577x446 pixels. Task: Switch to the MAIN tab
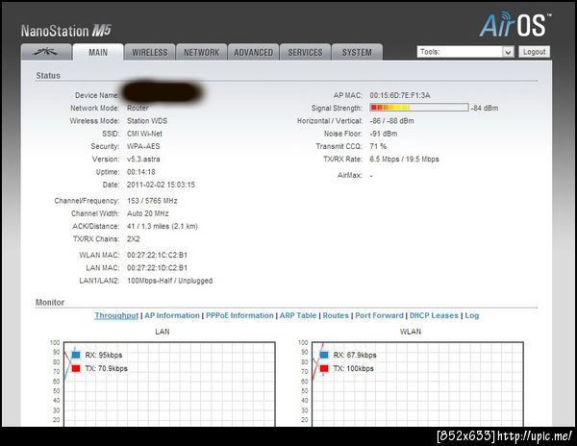point(98,52)
